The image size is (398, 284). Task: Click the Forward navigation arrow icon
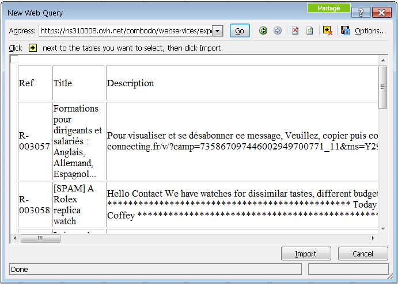278,31
